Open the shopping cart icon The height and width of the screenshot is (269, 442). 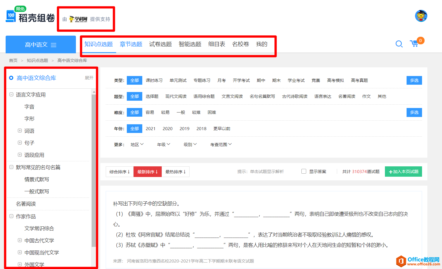click(x=414, y=44)
